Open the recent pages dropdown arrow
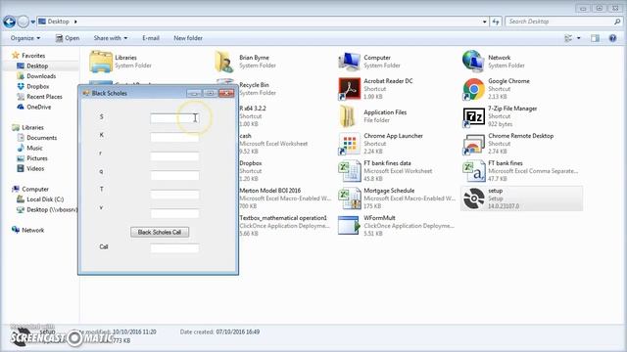627x352 pixels. (33, 22)
